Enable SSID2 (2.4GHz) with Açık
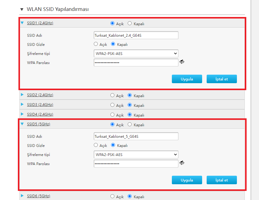The height and width of the screenshot is (200, 259). point(113,95)
